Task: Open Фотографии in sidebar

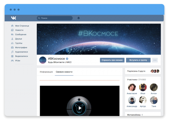Action: pos(21,48)
